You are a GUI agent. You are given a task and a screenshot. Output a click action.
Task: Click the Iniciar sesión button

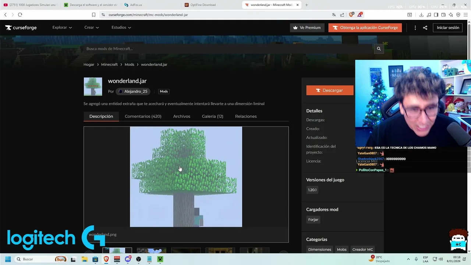[448, 28]
